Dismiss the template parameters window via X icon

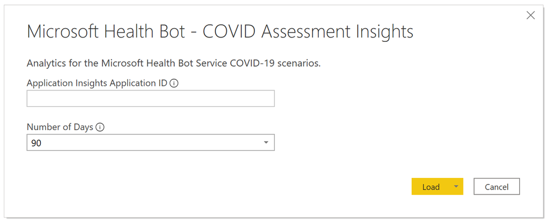tap(531, 15)
